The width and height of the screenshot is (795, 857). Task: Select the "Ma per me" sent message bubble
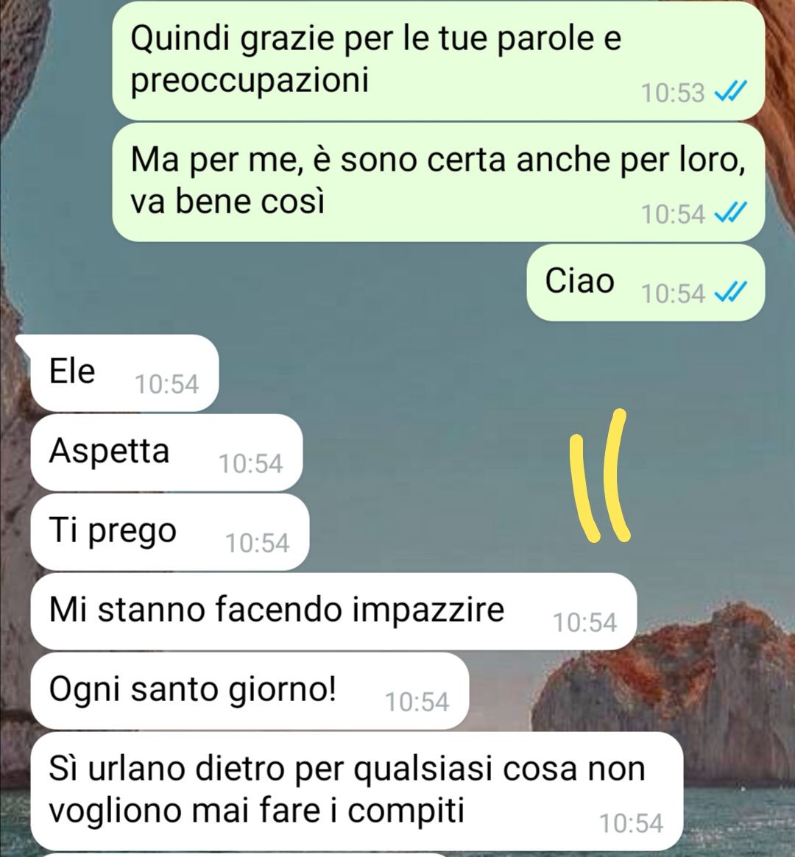[439, 182]
